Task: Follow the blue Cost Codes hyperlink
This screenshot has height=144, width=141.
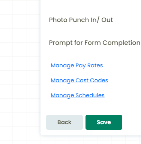Action: (79, 80)
